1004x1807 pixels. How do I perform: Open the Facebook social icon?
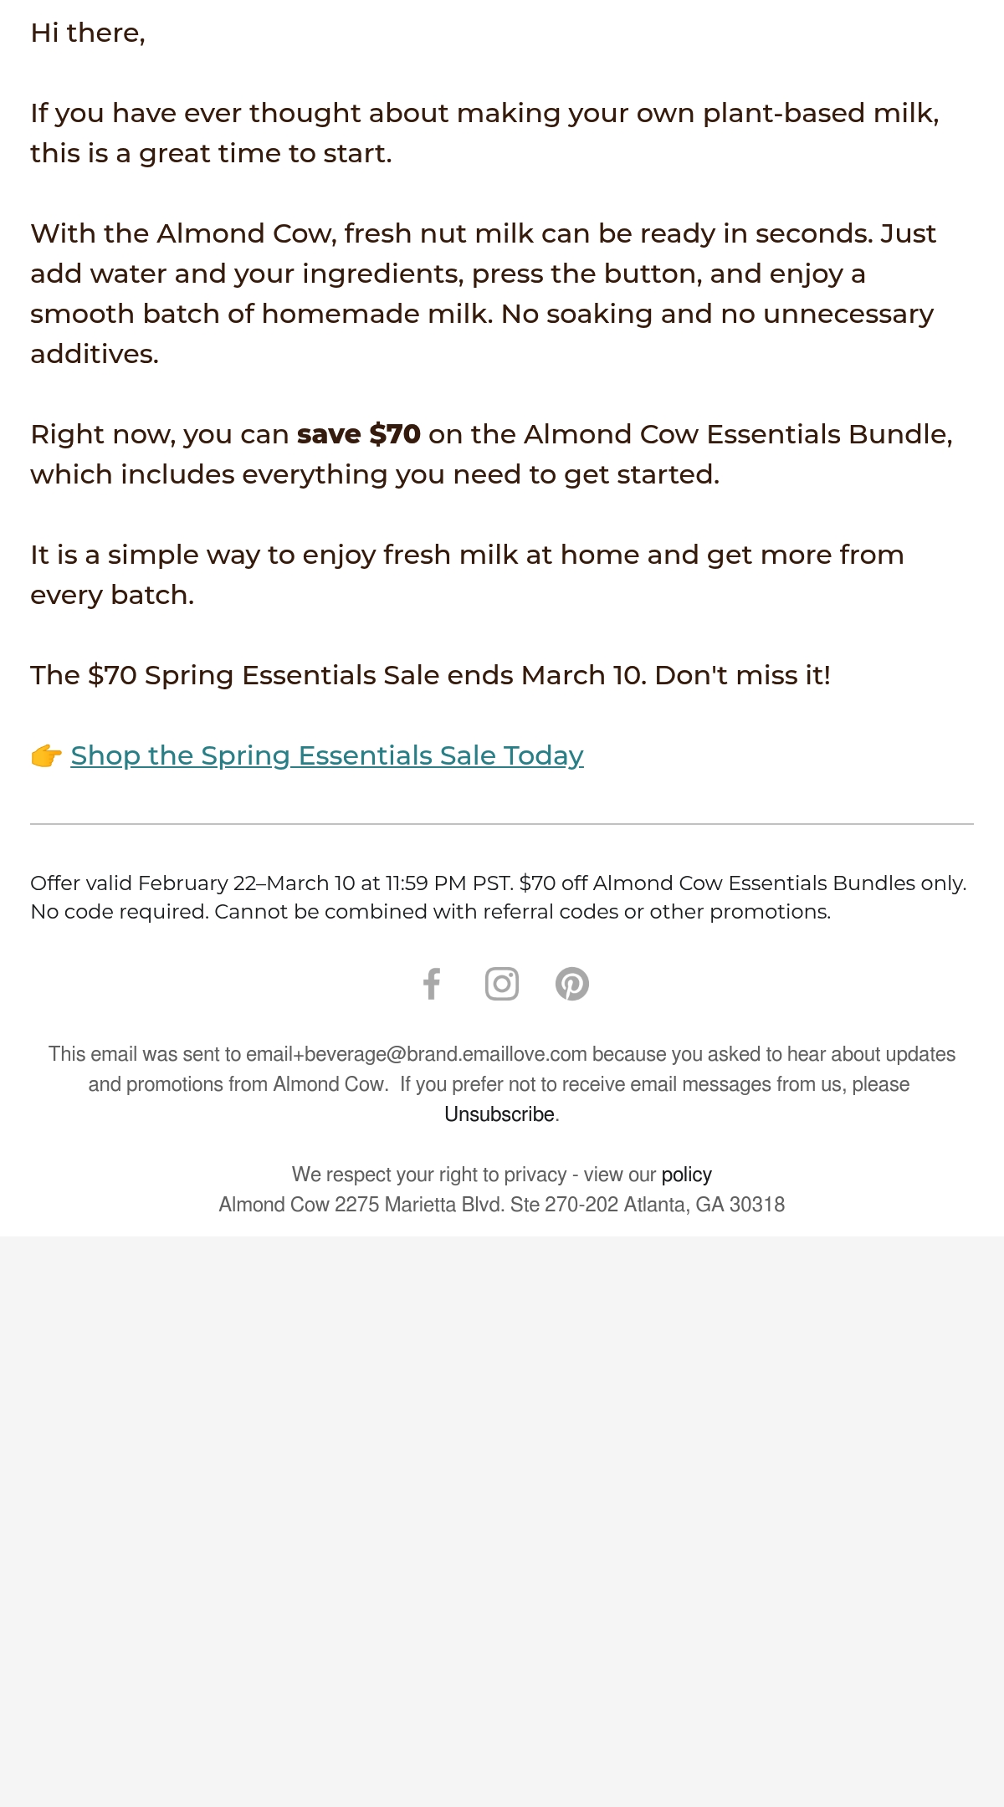pos(432,984)
